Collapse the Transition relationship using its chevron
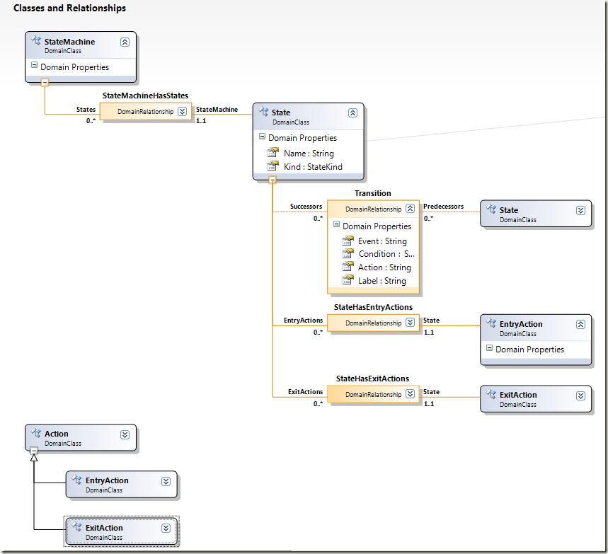The width and height of the screenshot is (608, 554). point(411,209)
